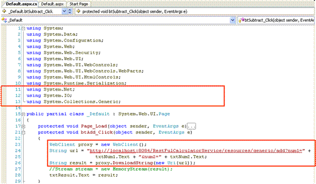The image size is (316, 184).
Task: Collapse the _Default class at line 15
Action: [23, 115]
